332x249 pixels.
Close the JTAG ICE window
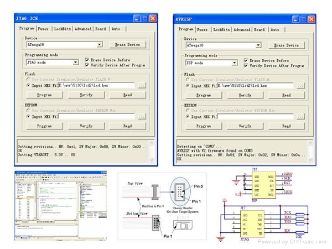coord(153,18)
